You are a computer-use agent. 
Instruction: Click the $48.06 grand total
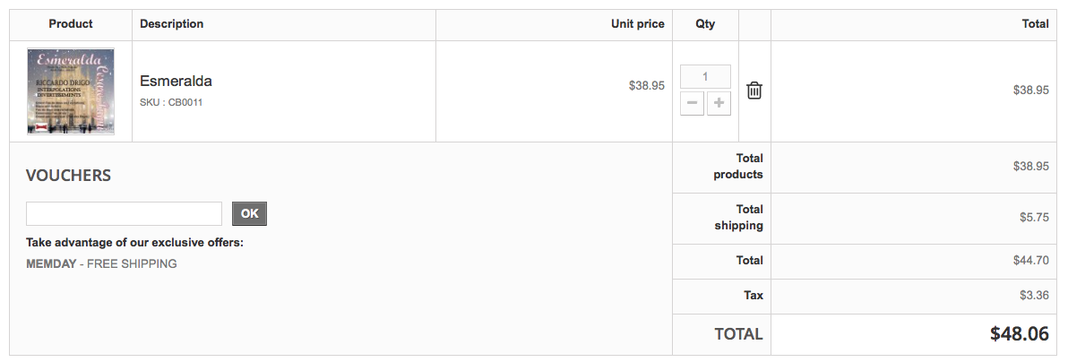1020,334
